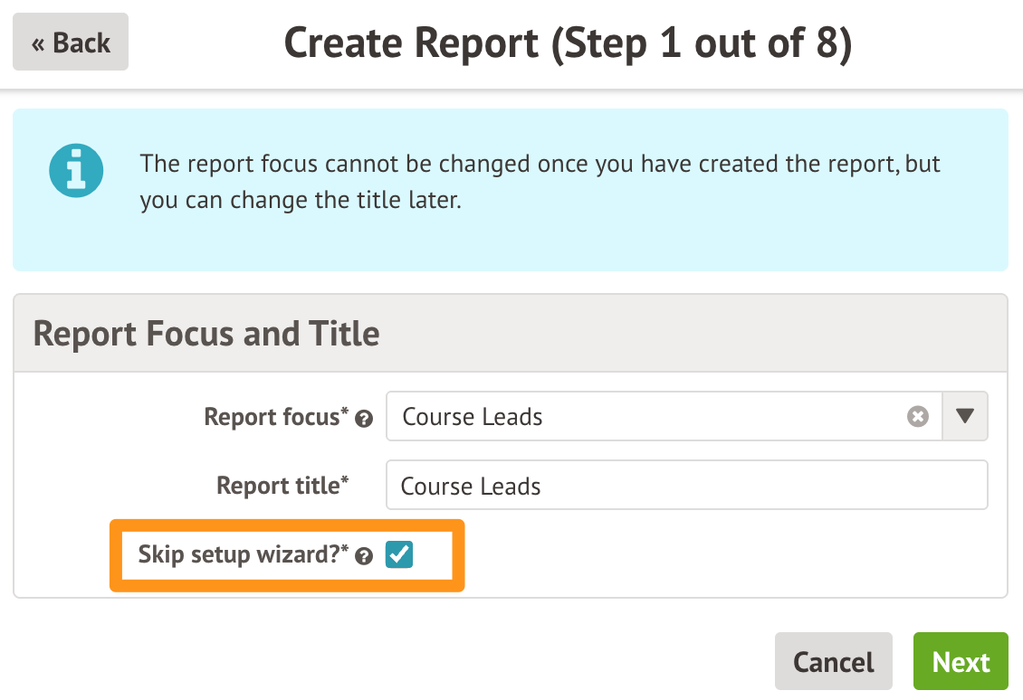Proceed with the green Next button

pyautogui.click(x=961, y=662)
